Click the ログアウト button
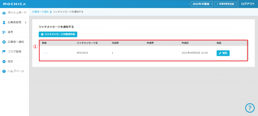Screen dimensions: 258x116 248,4
